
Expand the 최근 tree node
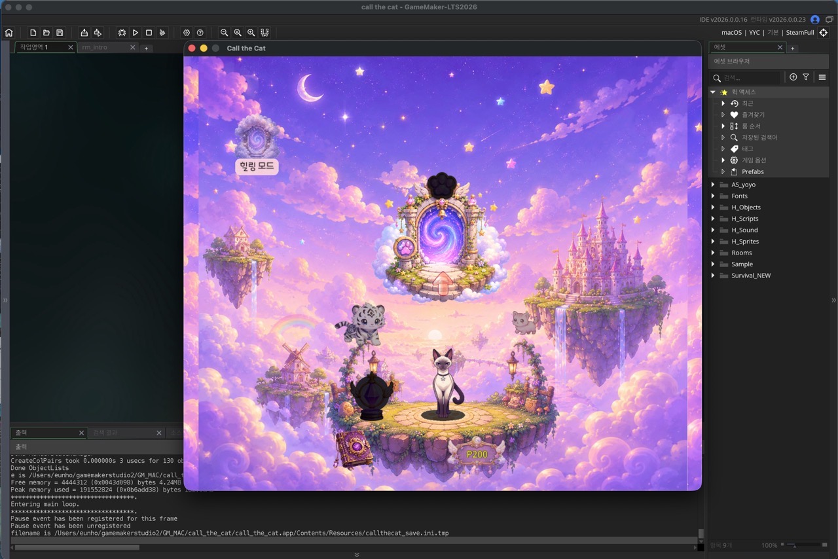(723, 103)
